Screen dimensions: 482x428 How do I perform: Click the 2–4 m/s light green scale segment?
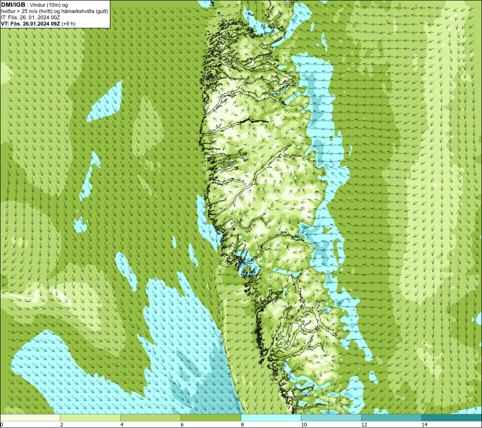pyautogui.click(x=91, y=417)
